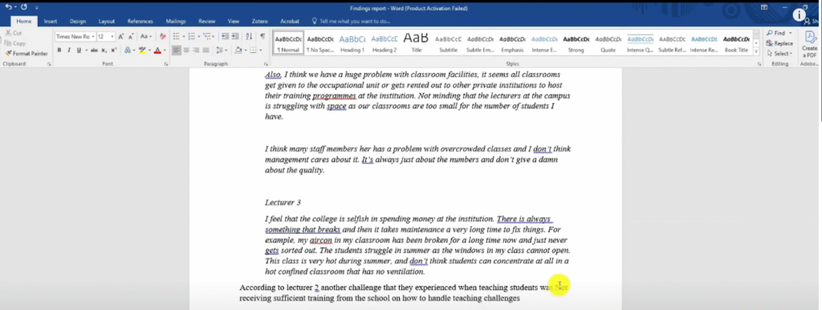Apply the Normal style

click(288, 43)
